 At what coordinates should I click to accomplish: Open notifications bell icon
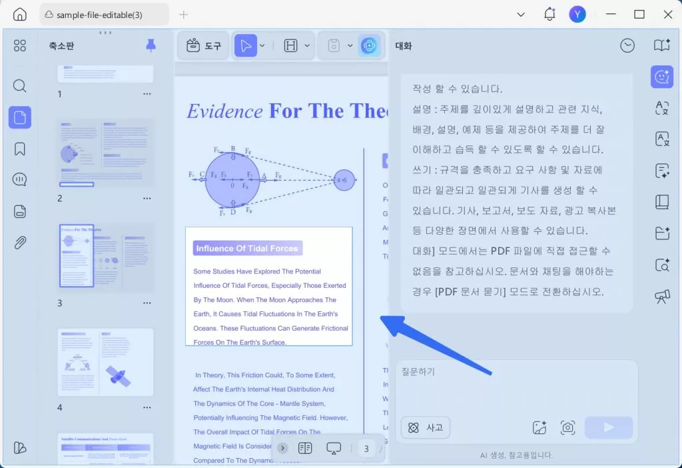(x=549, y=15)
